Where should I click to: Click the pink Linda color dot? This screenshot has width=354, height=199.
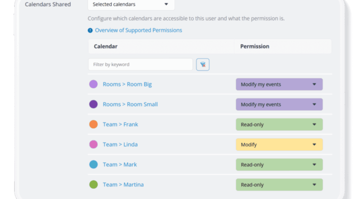pyautogui.click(x=93, y=144)
